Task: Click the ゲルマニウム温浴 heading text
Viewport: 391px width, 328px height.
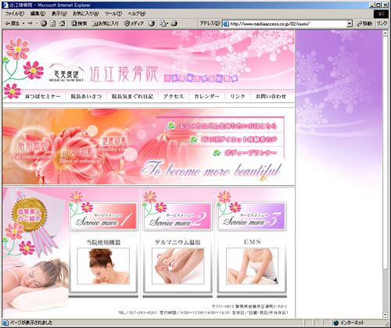Action: coord(178,242)
